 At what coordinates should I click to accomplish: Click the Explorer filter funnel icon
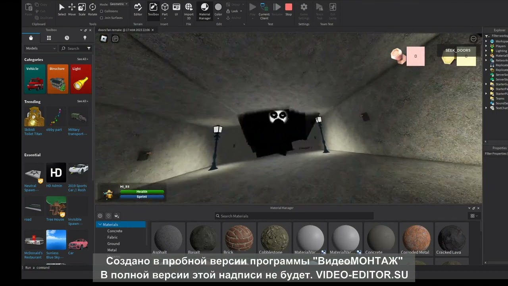pyautogui.click(x=488, y=36)
